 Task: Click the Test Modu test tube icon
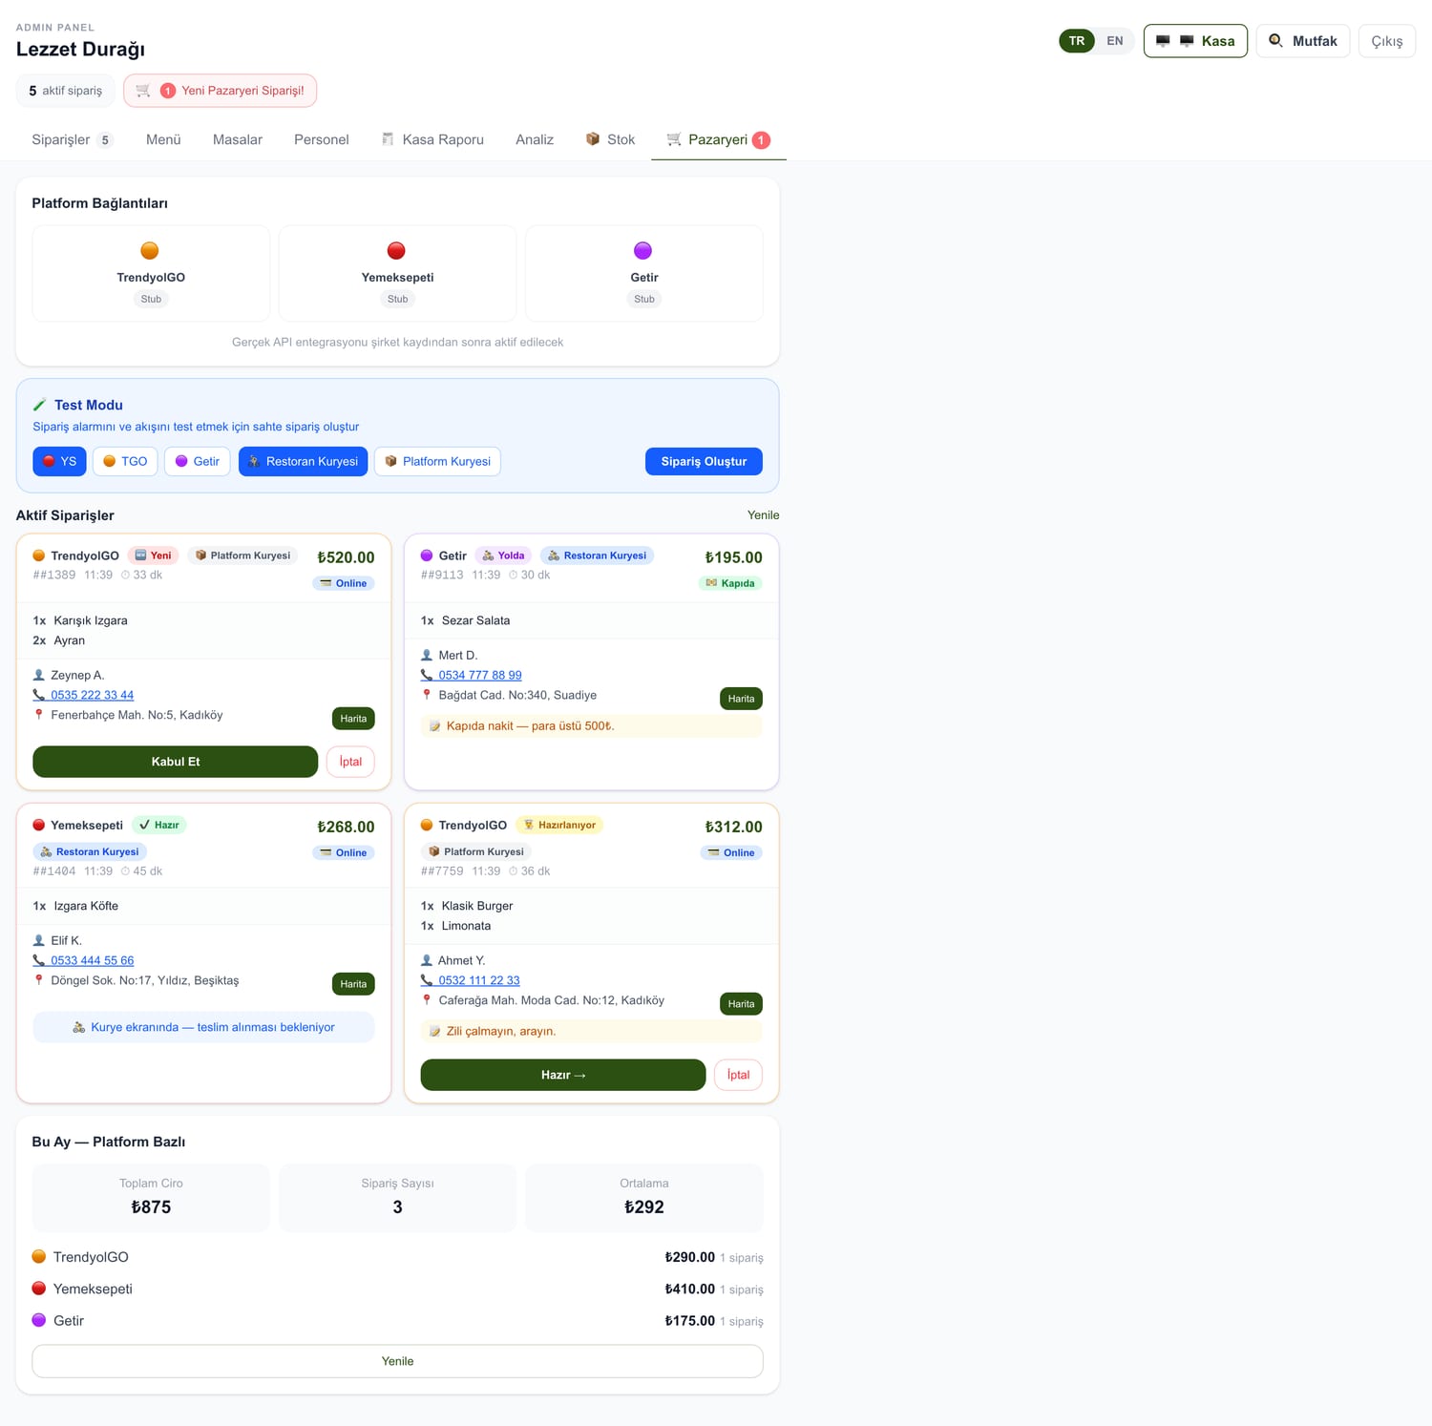39,406
